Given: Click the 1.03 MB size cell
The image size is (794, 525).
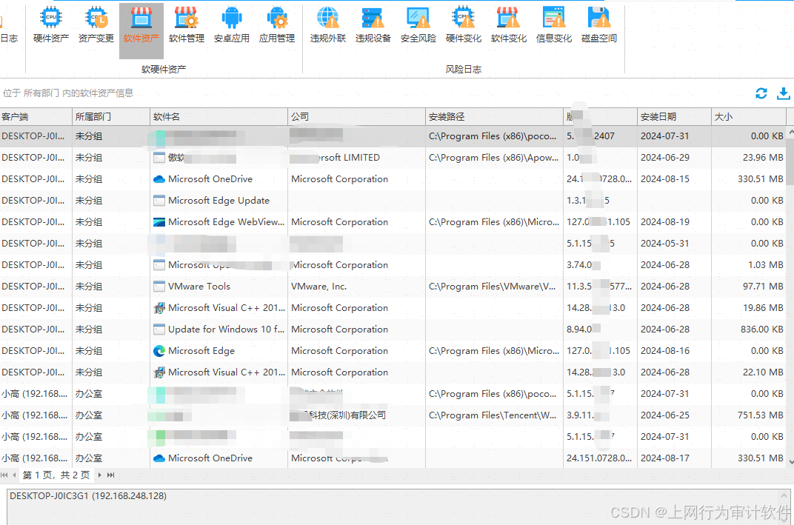Looking at the screenshot, I should coord(766,265).
